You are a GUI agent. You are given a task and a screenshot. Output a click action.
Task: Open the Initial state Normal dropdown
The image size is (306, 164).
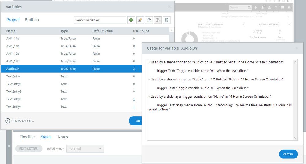tap(85, 149)
